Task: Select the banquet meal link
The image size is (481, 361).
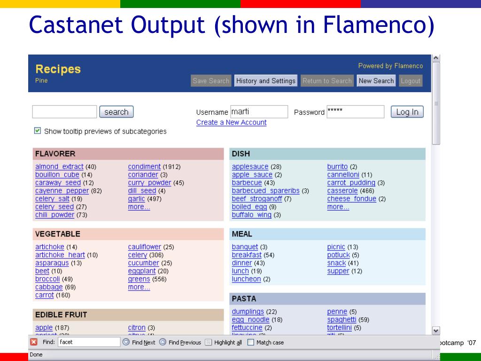Action: tap(245, 247)
